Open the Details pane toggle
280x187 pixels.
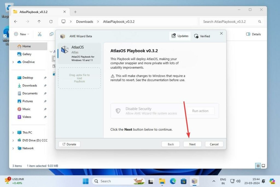pos(253,34)
